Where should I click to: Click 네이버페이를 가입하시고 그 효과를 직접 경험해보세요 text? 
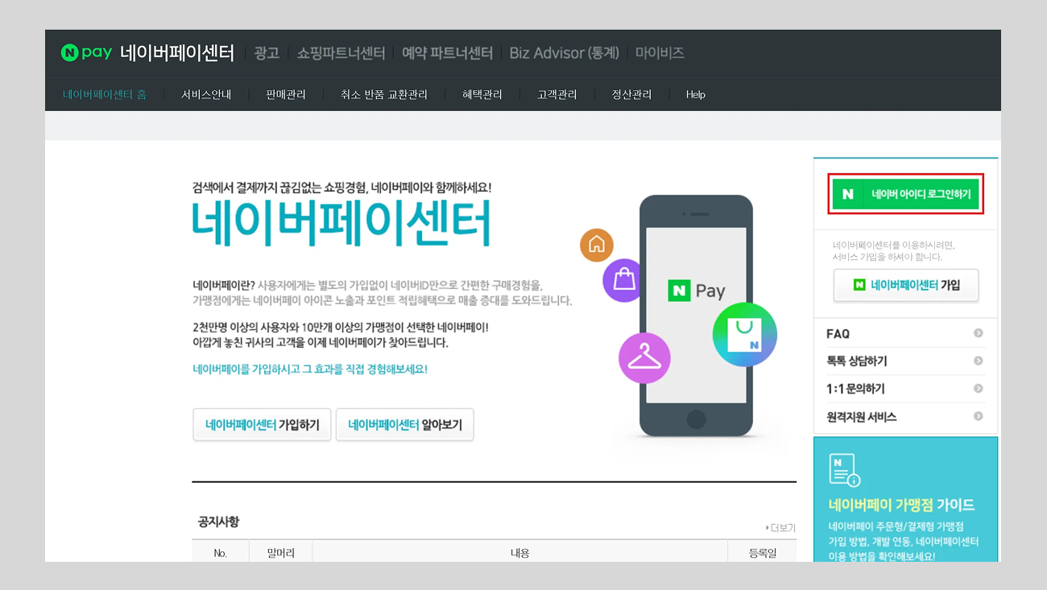click(x=310, y=369)
